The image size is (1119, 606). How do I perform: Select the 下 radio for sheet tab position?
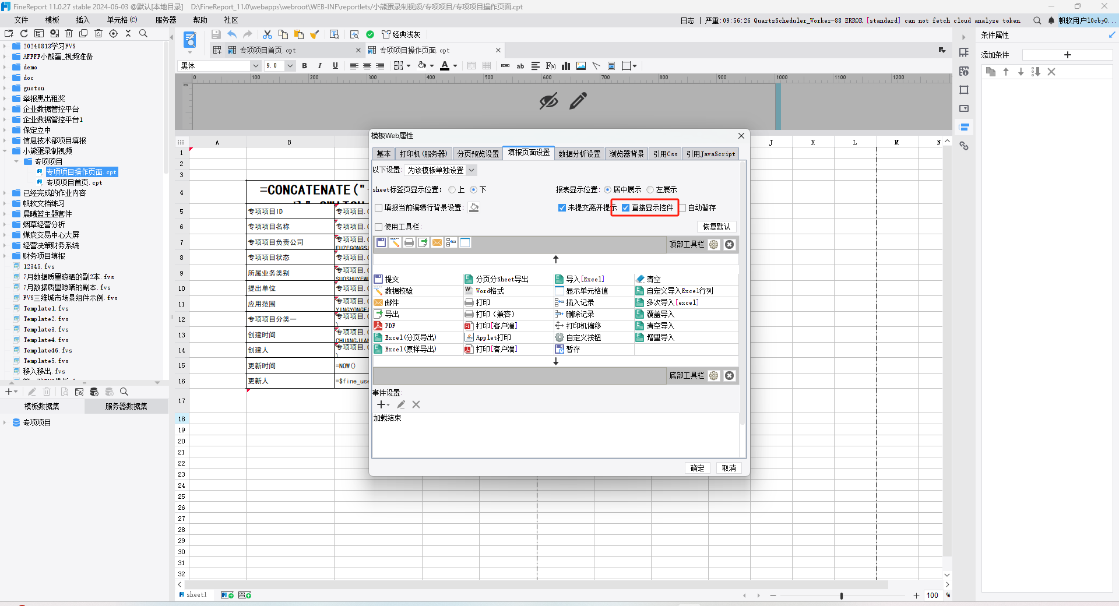click(474, 190)
